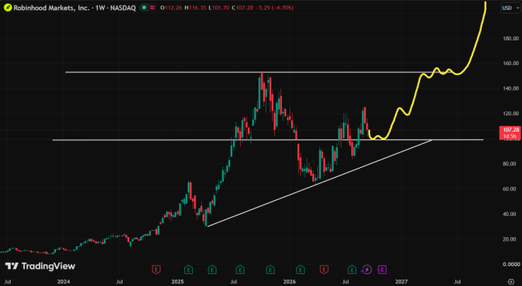Viewport: 522px width, 286px height.
Task: Click green earnings marker just right of 2026 label
Action: coord(300,269)
